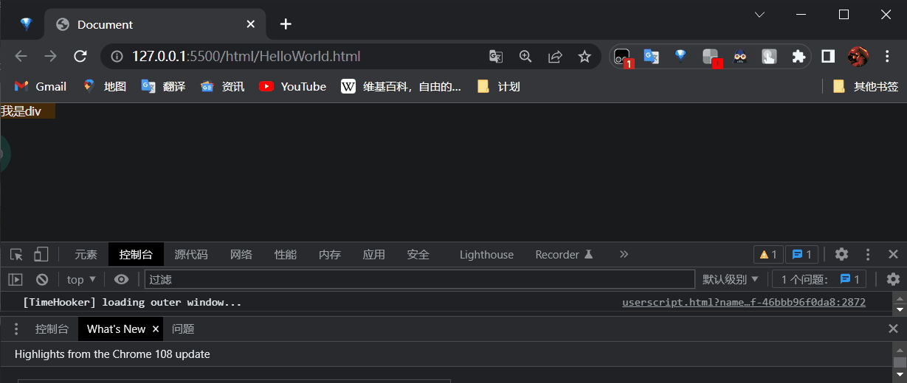907x383 pixels.
Task: Focus the console 过滤 filter field
Action: 420,279
